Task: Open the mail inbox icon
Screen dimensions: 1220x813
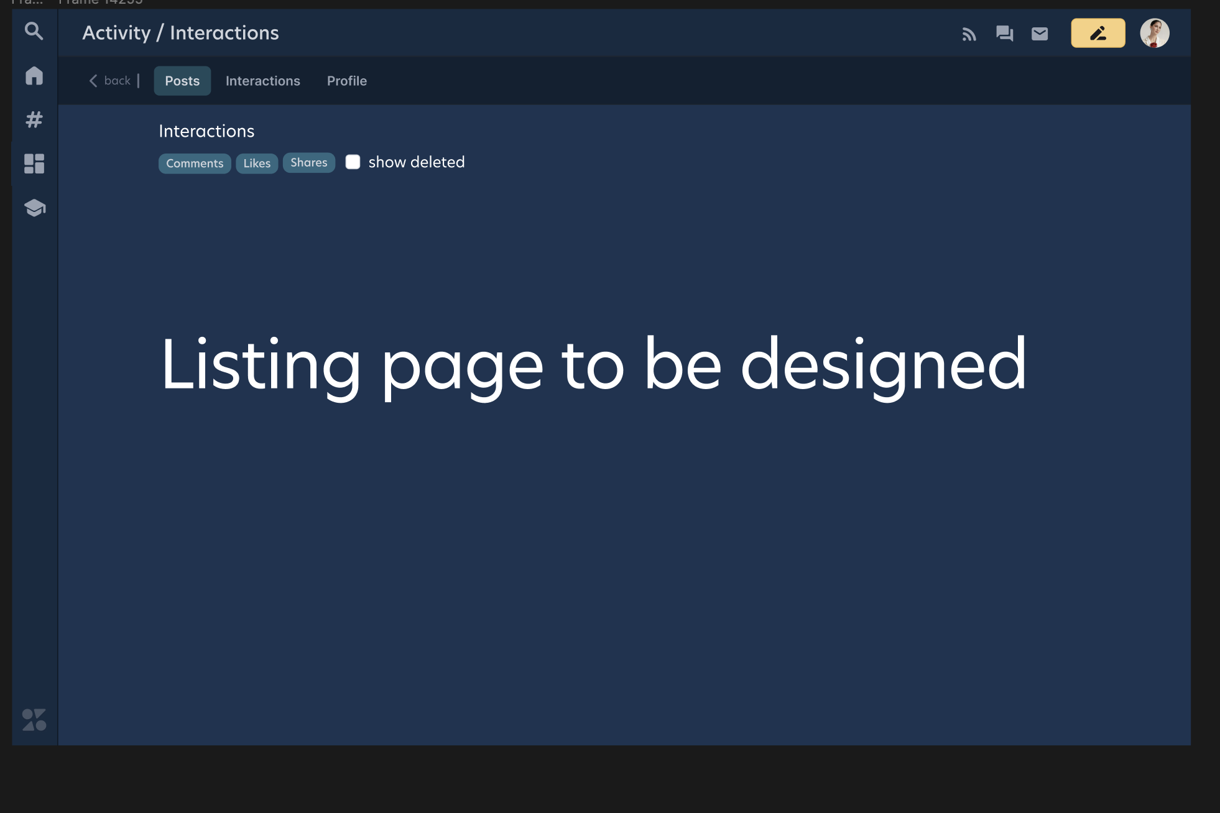Action: (1040, 34)
